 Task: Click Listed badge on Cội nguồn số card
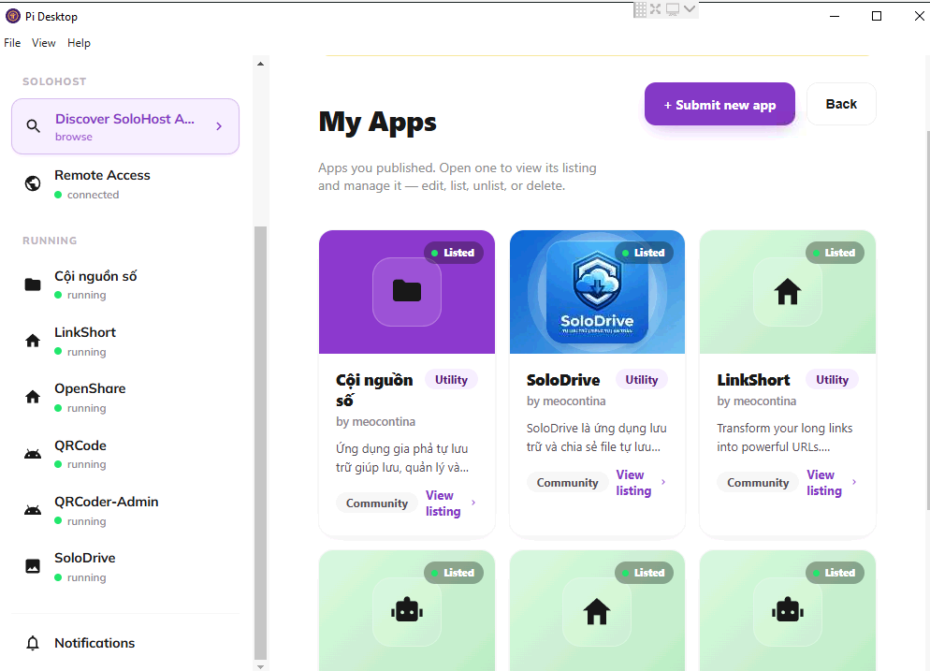[453, 253]
